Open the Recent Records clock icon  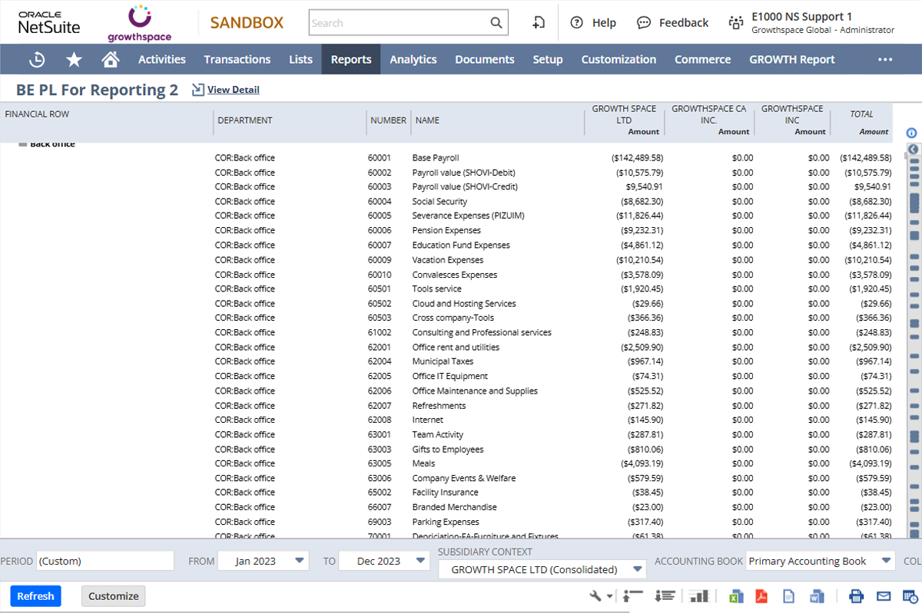37,59
